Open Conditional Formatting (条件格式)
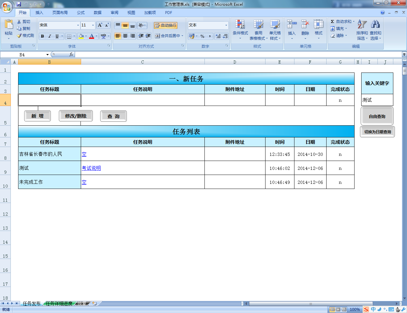Screen dimensions: 407x313 coord(240,30)
